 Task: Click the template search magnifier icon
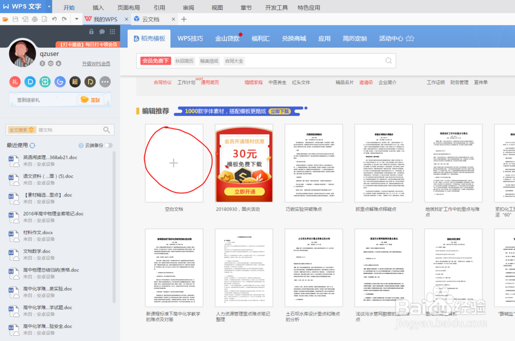pos(388,61)
